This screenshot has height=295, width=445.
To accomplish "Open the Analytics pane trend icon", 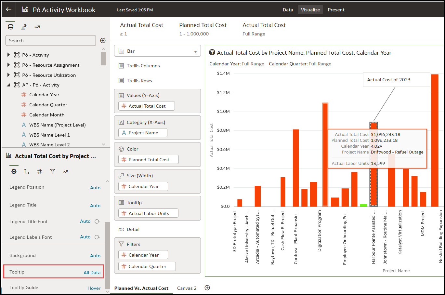I will pos(37,27).
